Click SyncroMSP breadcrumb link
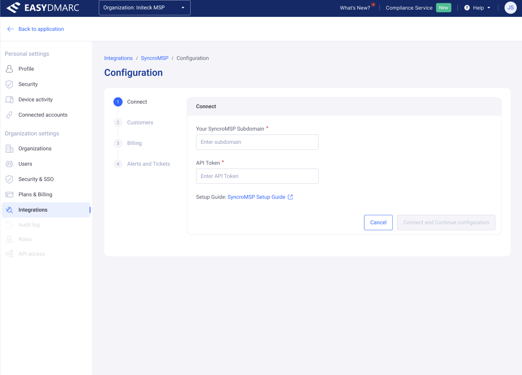 [x=155, y=58]
